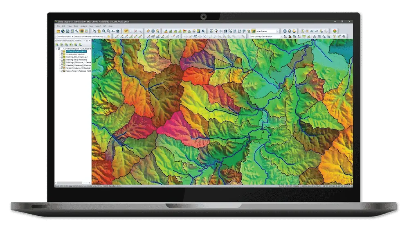Viewport: 409px width, 226px height.
Task: Click the Path Profile mountain icon
Action: click(x=166, y=31)
